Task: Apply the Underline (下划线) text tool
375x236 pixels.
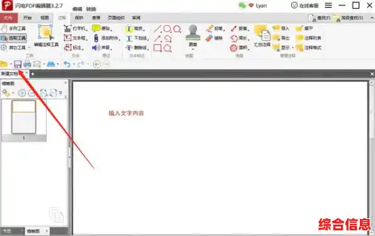Action: pos(137,38)
